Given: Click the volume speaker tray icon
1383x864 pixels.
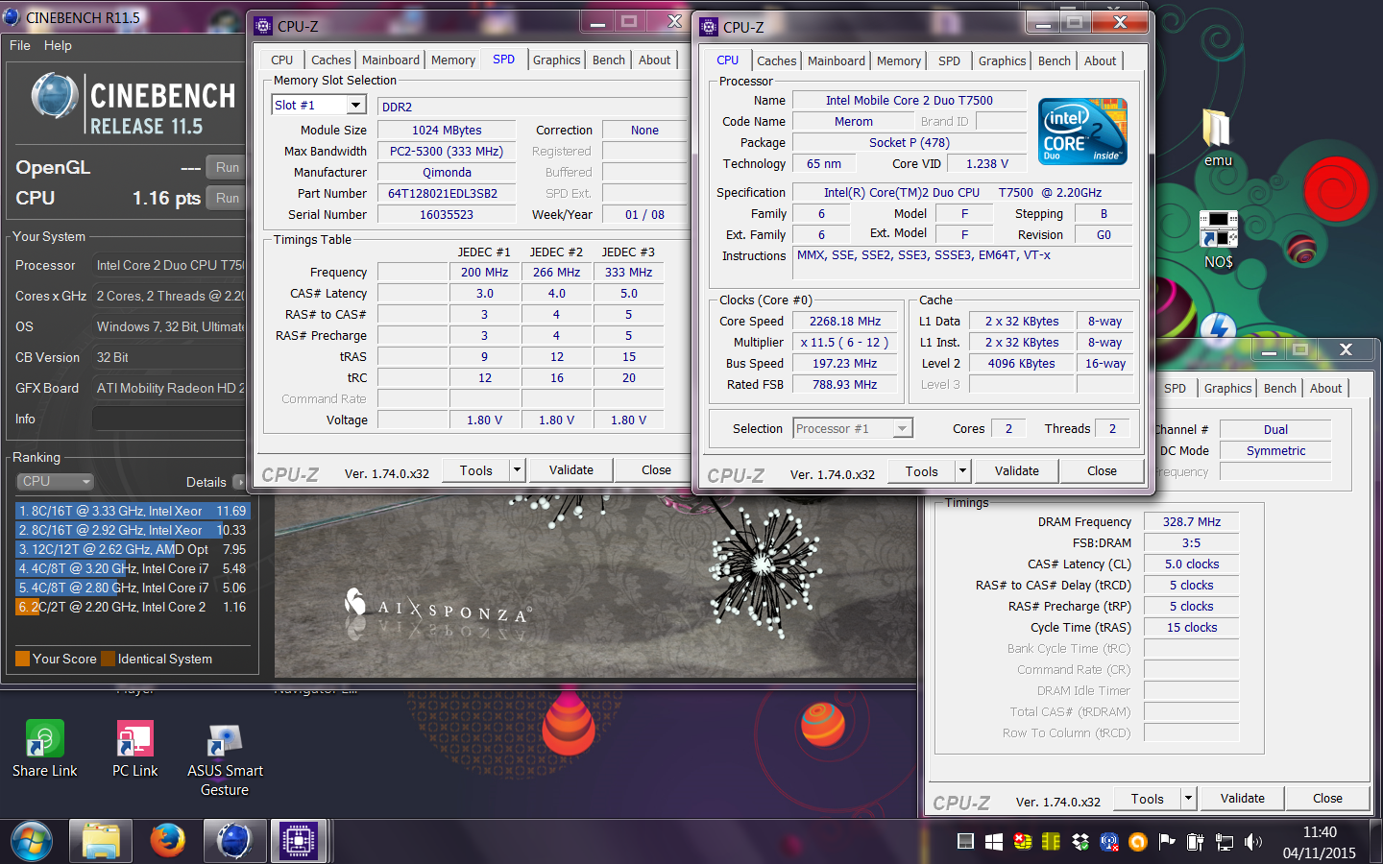Looking at the screenshot, I should 1253,842.
